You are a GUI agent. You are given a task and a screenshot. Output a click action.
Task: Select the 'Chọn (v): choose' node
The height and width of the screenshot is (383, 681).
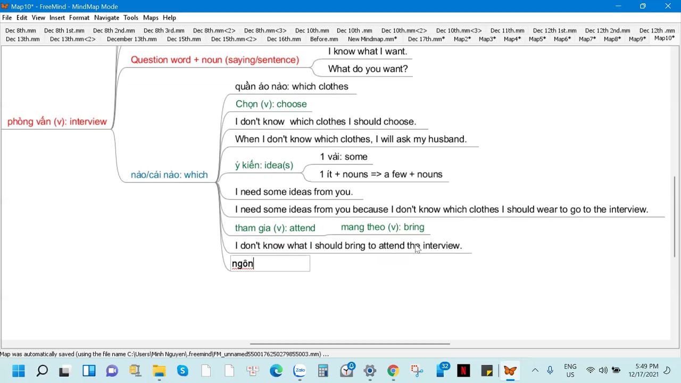[271, 104]
